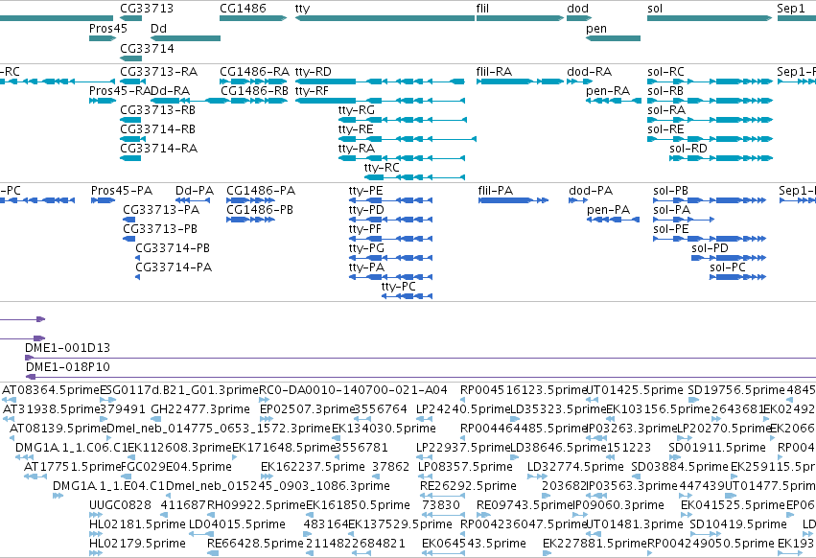This screenshot has height=558, width=816.
Task: Open the sol-PC protein label
Action: click(728, 267)
